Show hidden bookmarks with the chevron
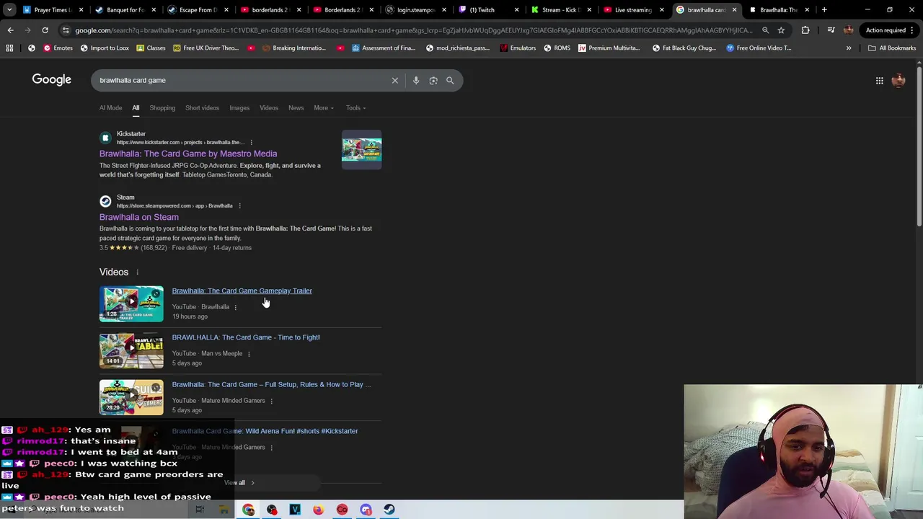The height and width of the screenshot is (519, 923). pos(848,48)
